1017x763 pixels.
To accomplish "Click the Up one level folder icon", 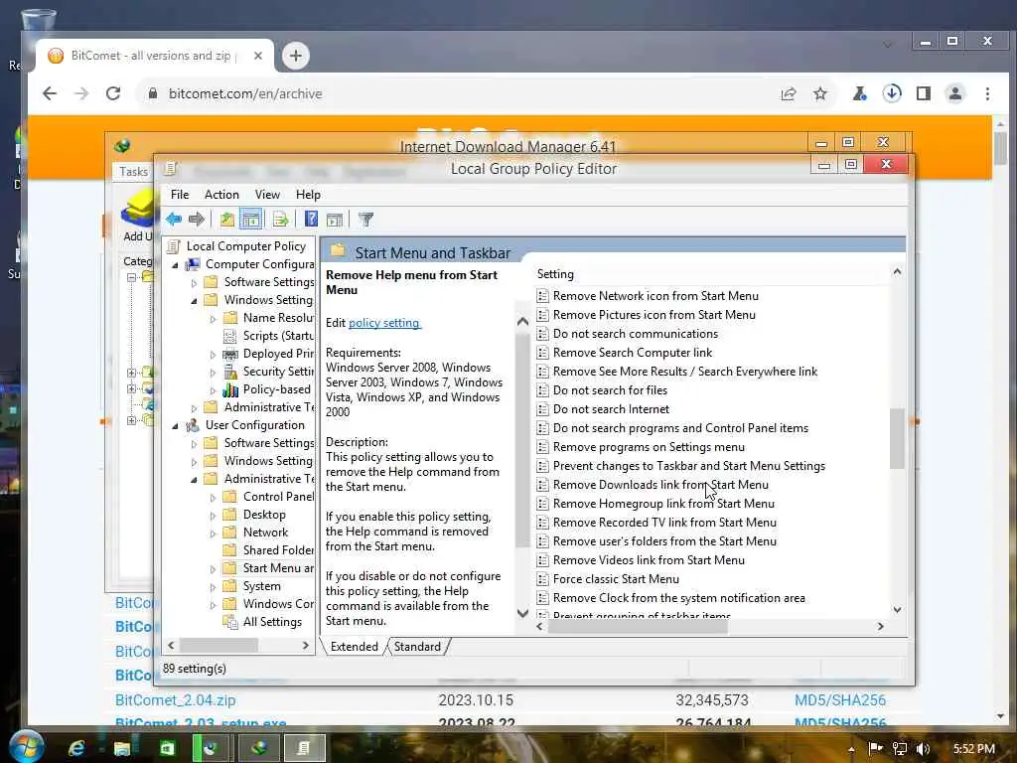I will [x=227, y=220].
